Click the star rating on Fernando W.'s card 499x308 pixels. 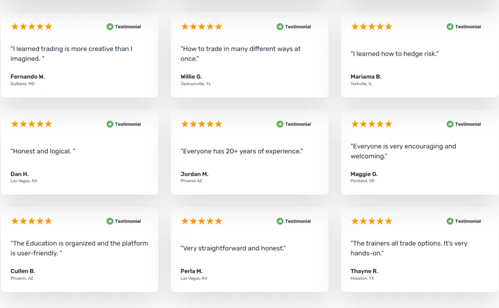32,27
